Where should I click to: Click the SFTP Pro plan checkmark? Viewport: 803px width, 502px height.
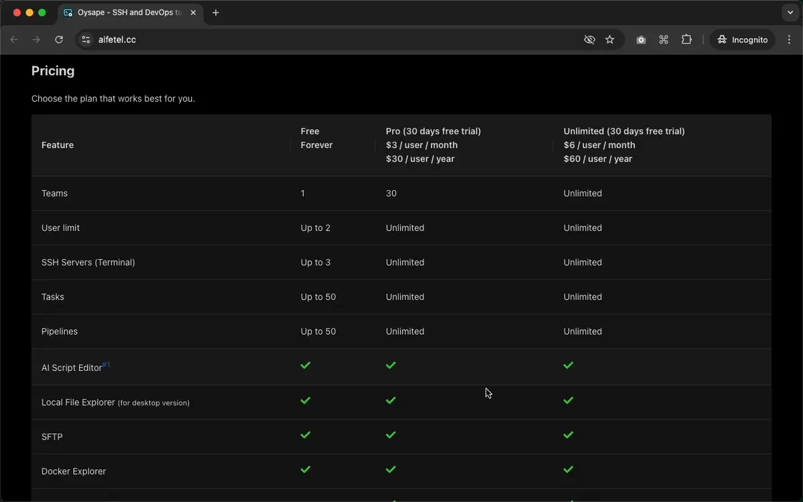pyautogui.click(x=391, y=435)
